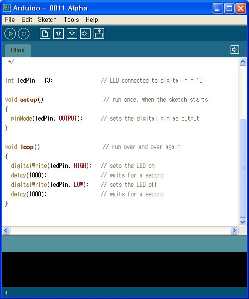Open the Tools menu
Viewport: 249px width, 299px height.
click(x=71, y=19)
